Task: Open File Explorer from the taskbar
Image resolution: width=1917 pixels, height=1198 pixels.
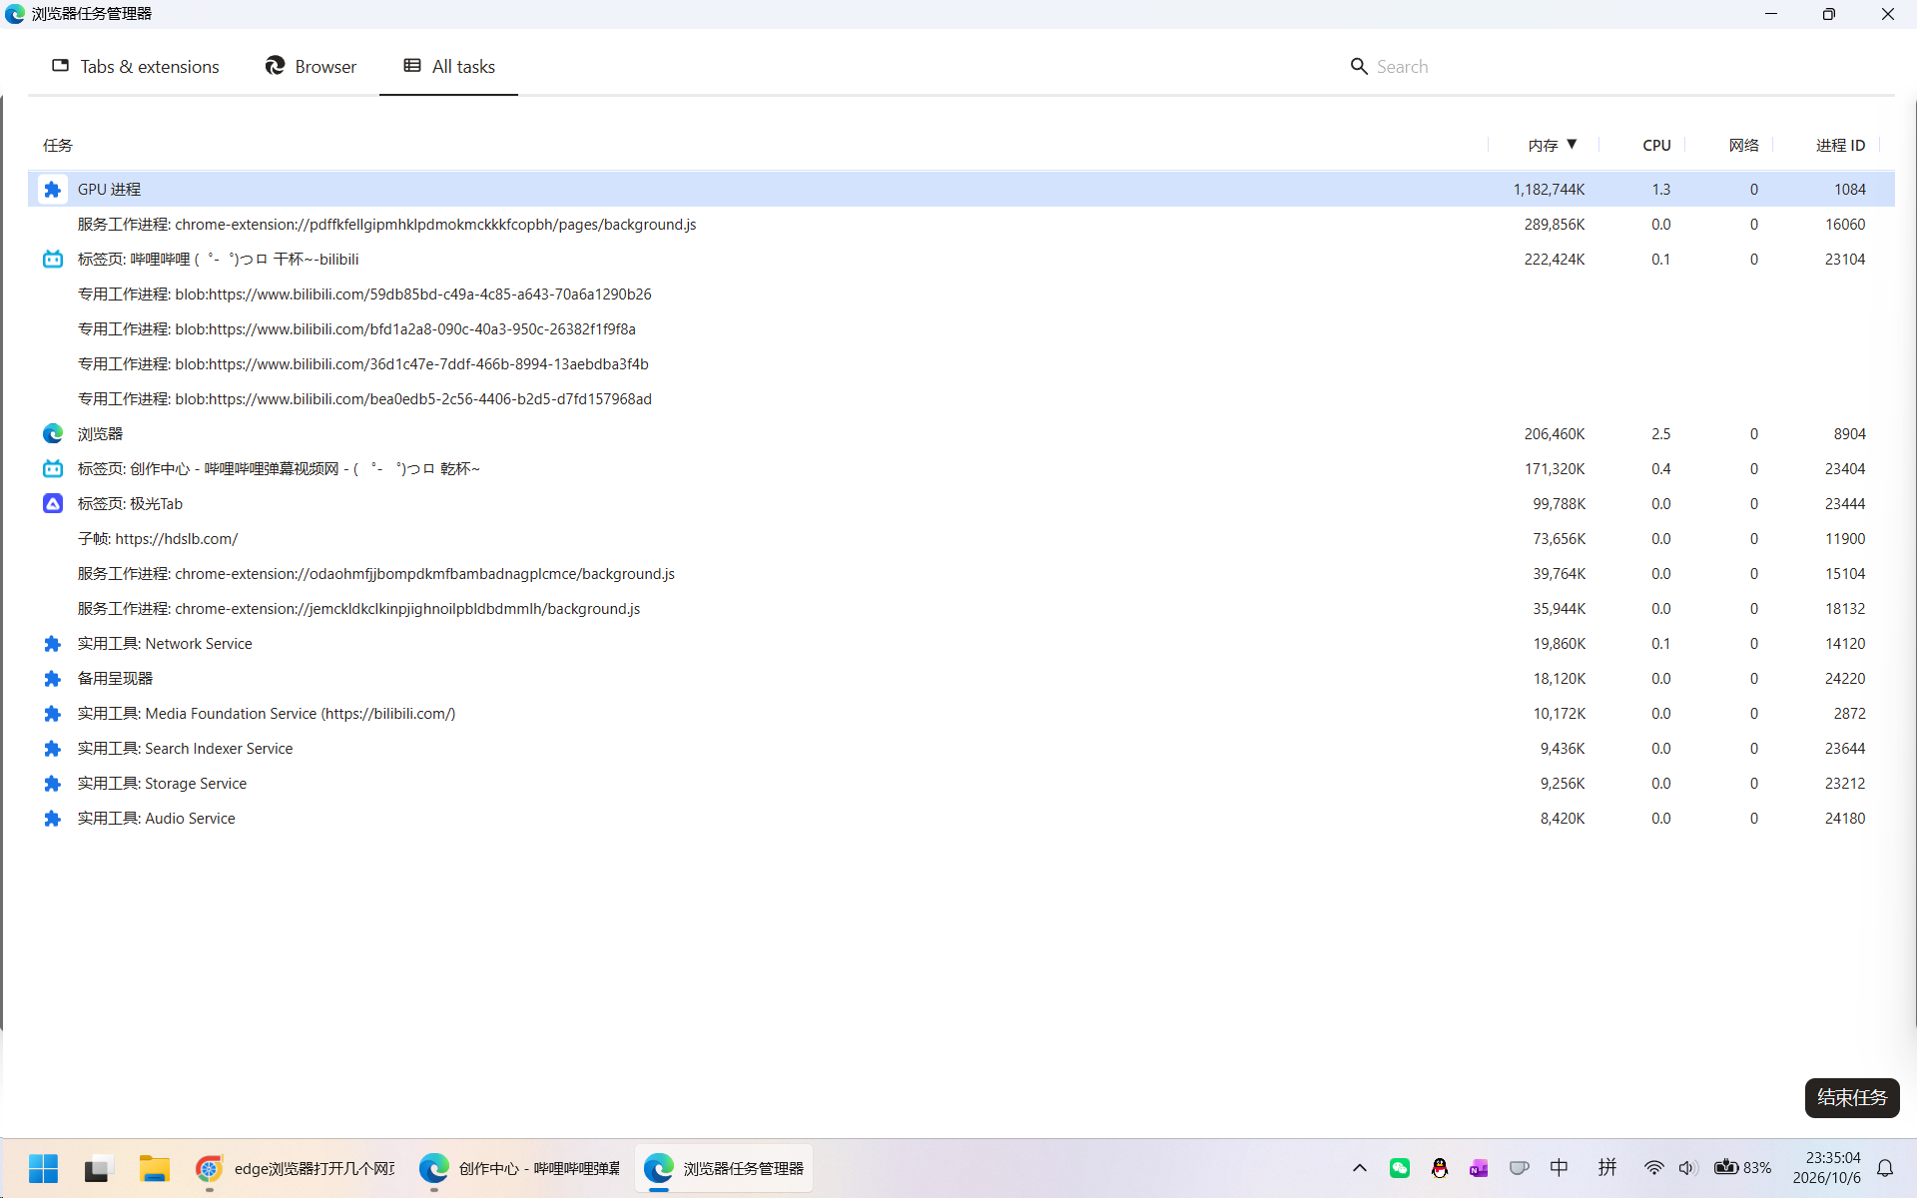Action: coord(154,1168)
